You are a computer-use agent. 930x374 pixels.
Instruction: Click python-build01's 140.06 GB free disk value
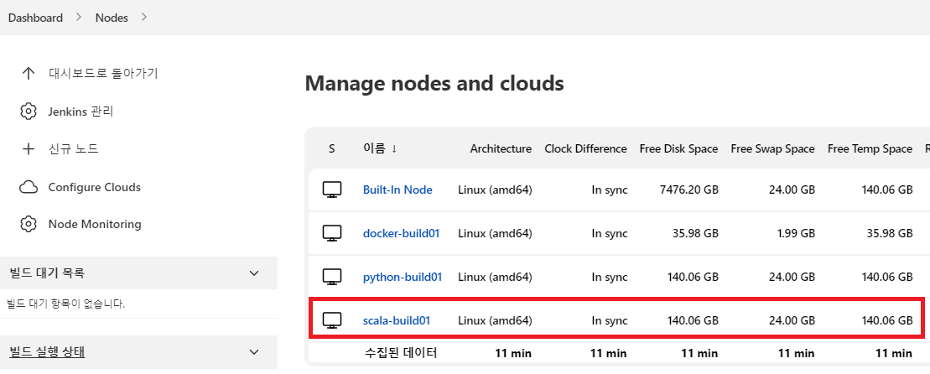point(692,277)
